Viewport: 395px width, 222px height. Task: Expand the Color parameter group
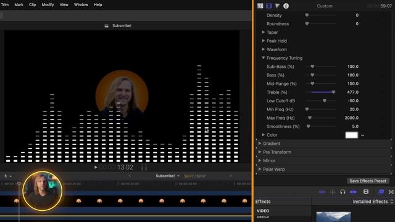[x=264, y=134]
